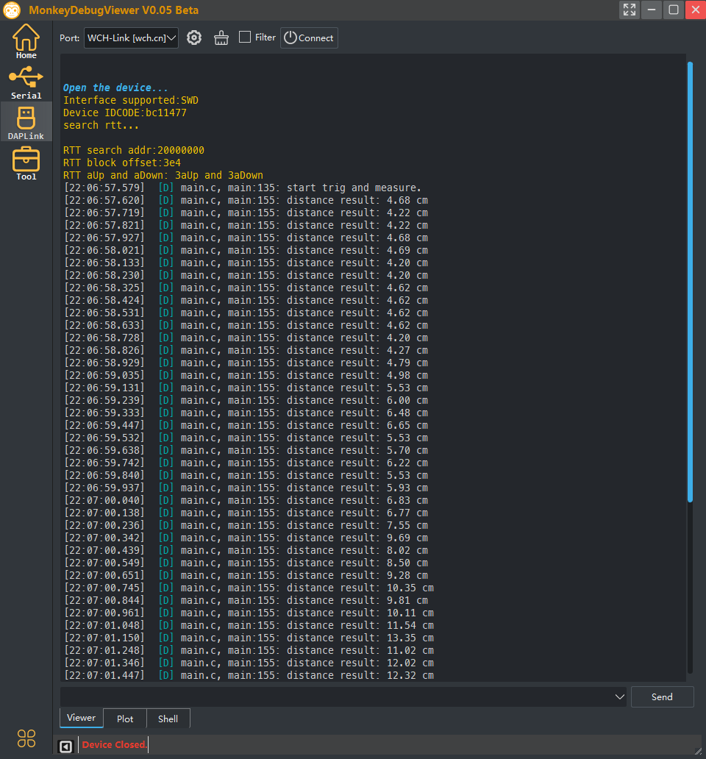Clear the log with the broom icon
The width and height of the screenshot is (706, 759).
pyautogui.click(x=221, y=38)
